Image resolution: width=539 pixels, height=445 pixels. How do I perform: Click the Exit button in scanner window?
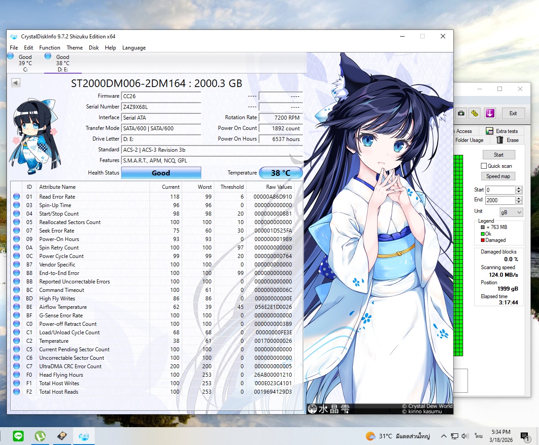point(513,113)
